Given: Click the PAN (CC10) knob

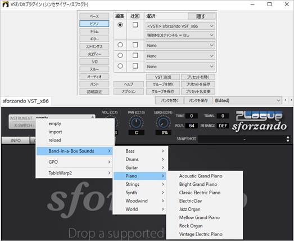Looking at the screenshot, I should (x=136, y=122).
